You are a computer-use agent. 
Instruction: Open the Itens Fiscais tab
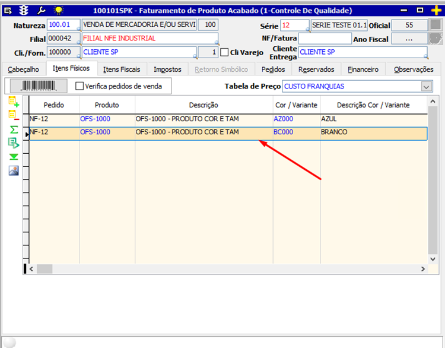122,69
